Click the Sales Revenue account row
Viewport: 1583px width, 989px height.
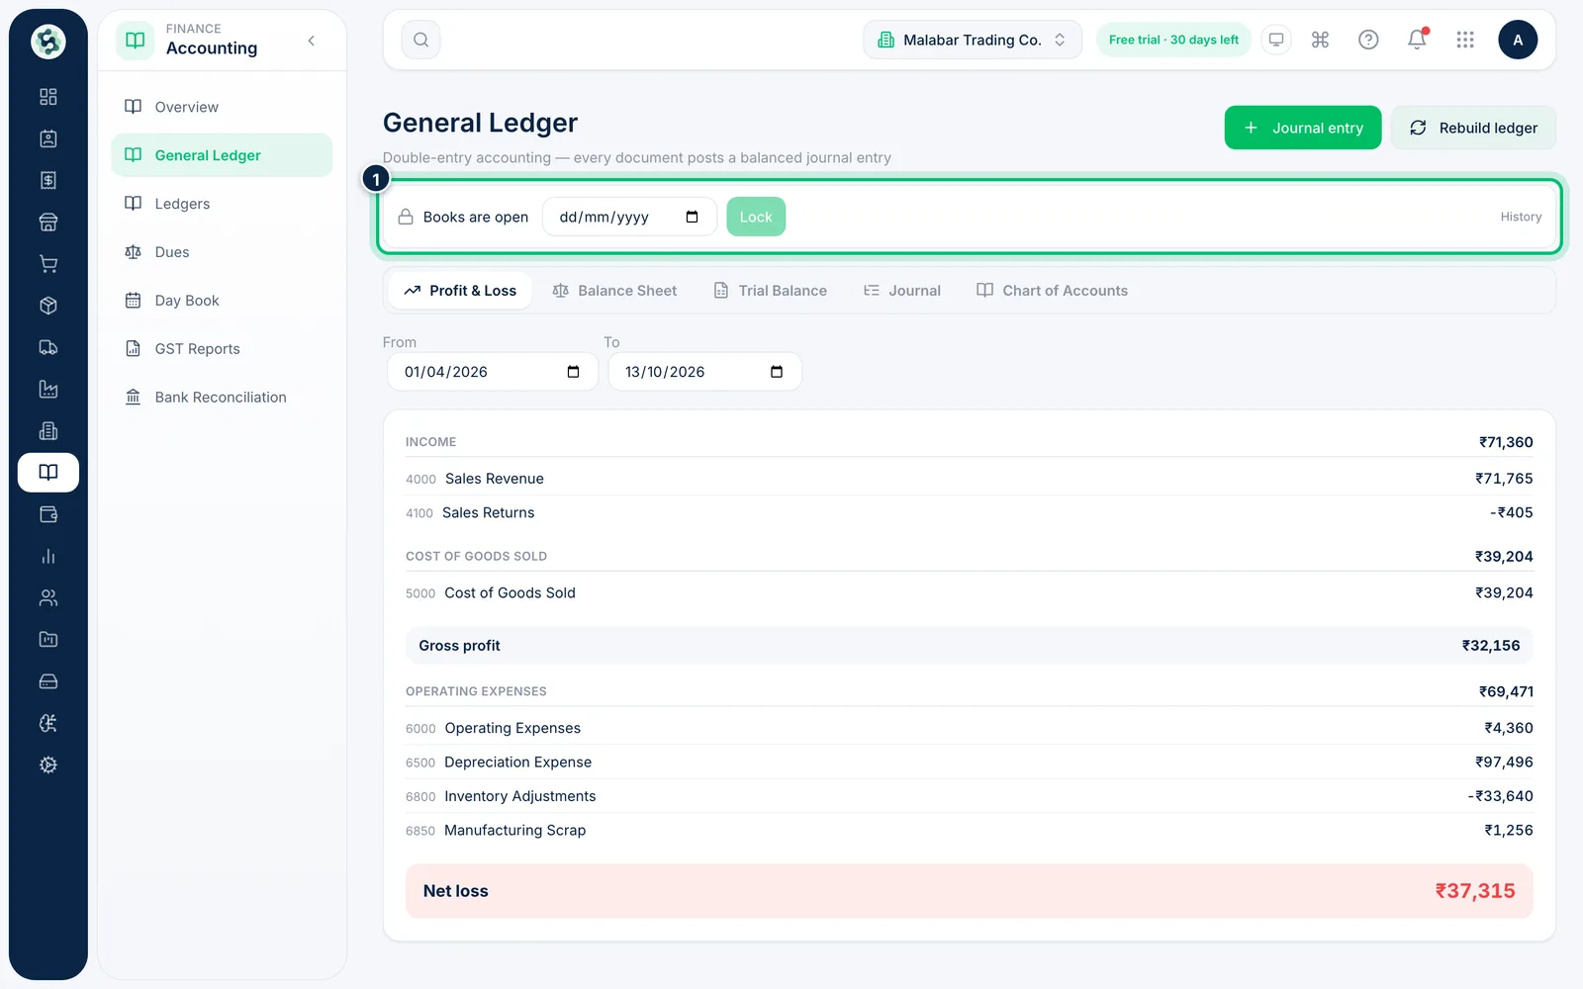click(969, 479)
